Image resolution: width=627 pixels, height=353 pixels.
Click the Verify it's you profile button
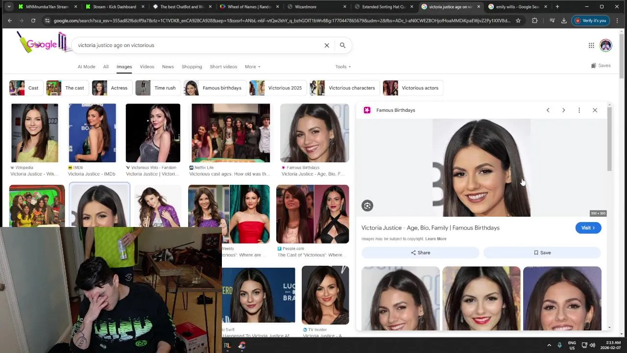(x=590, y=21)
